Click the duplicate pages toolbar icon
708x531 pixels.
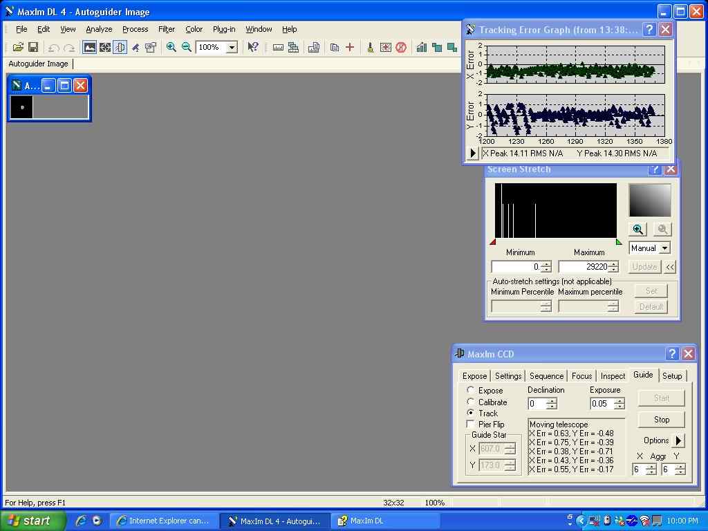coord(335,47)
